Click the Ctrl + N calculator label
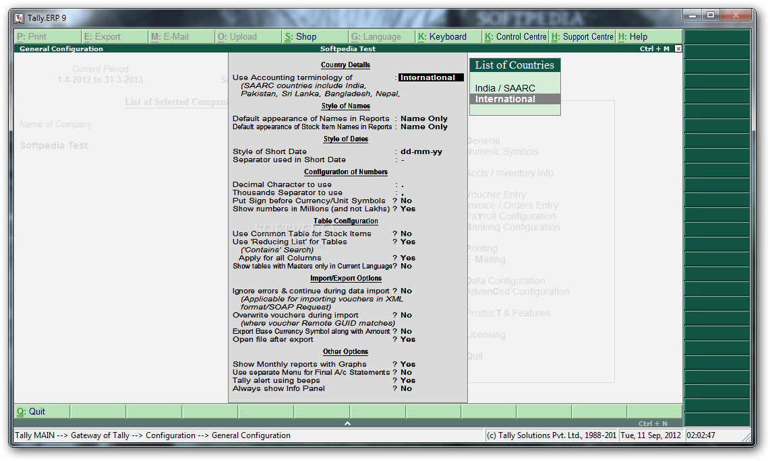Image resolution: width=770 pixels, height=461 pixels. (x=653, y=423)
